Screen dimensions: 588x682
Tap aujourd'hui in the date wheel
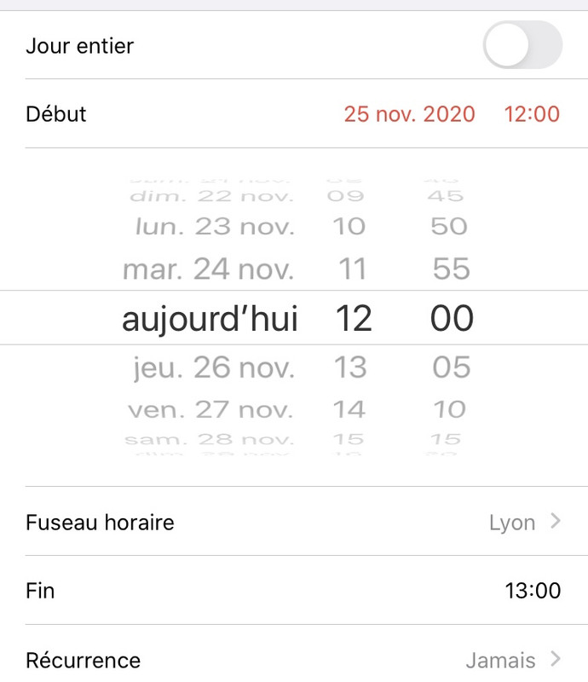[x=210, y=318]
